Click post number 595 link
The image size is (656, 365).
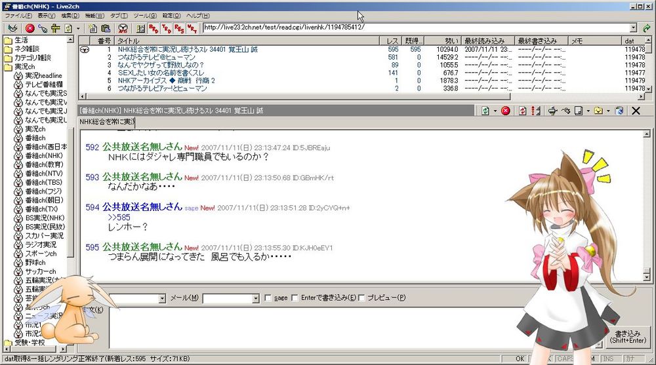[x=92, y=247]
